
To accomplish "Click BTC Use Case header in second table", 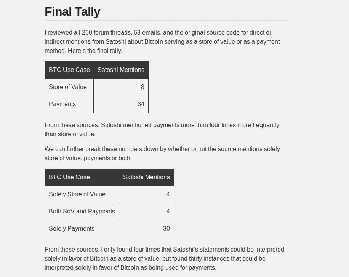I will pos(82,177).
